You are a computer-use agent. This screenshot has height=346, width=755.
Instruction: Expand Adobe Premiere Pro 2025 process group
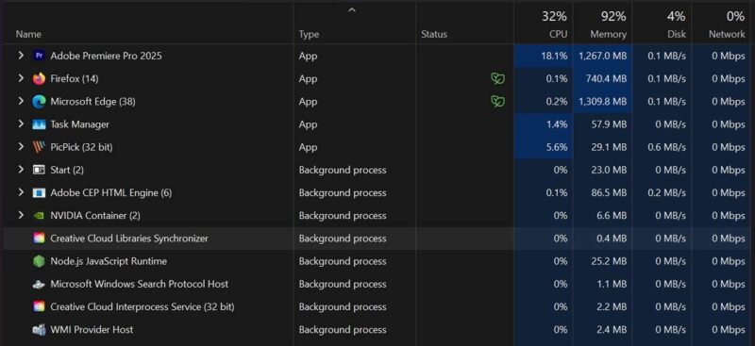pos(21,56)
